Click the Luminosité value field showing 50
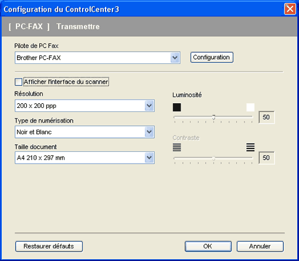The width and height of the screenshot is (299, 261). tap(267, 117)
